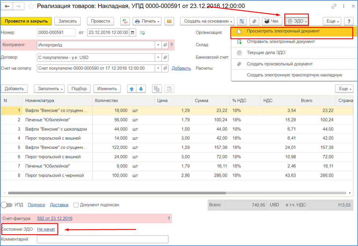Move selected row up
Viewport: 358px width, 246px height.
(132, 89)
